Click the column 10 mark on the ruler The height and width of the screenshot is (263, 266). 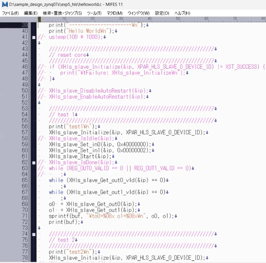(x=64, y=19)
